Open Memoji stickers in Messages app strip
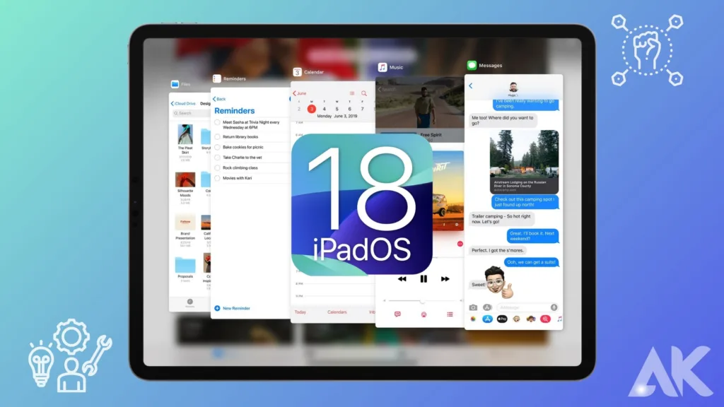This screenshot has height=407, width=724. tap(531, 319)
